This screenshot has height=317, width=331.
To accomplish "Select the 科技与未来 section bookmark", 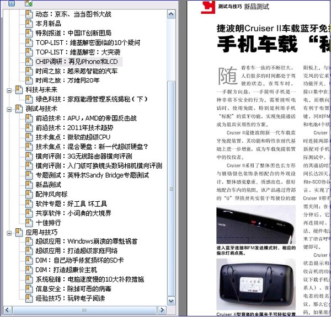I will pyautogui.click(x=41, y=90).
